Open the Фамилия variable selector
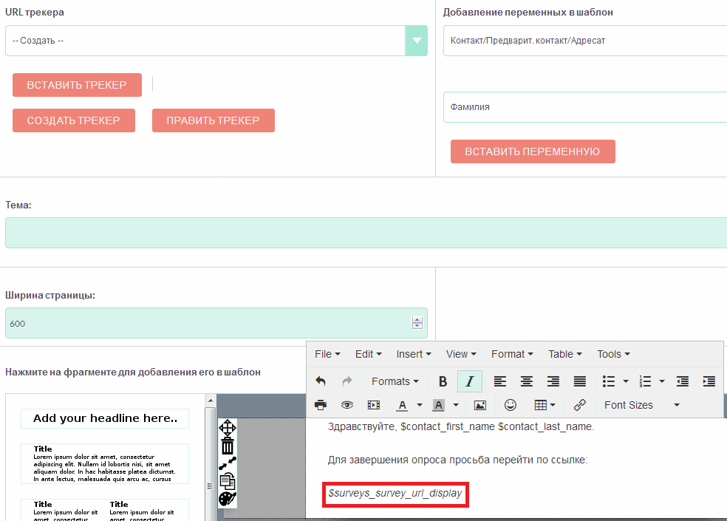 585,107
